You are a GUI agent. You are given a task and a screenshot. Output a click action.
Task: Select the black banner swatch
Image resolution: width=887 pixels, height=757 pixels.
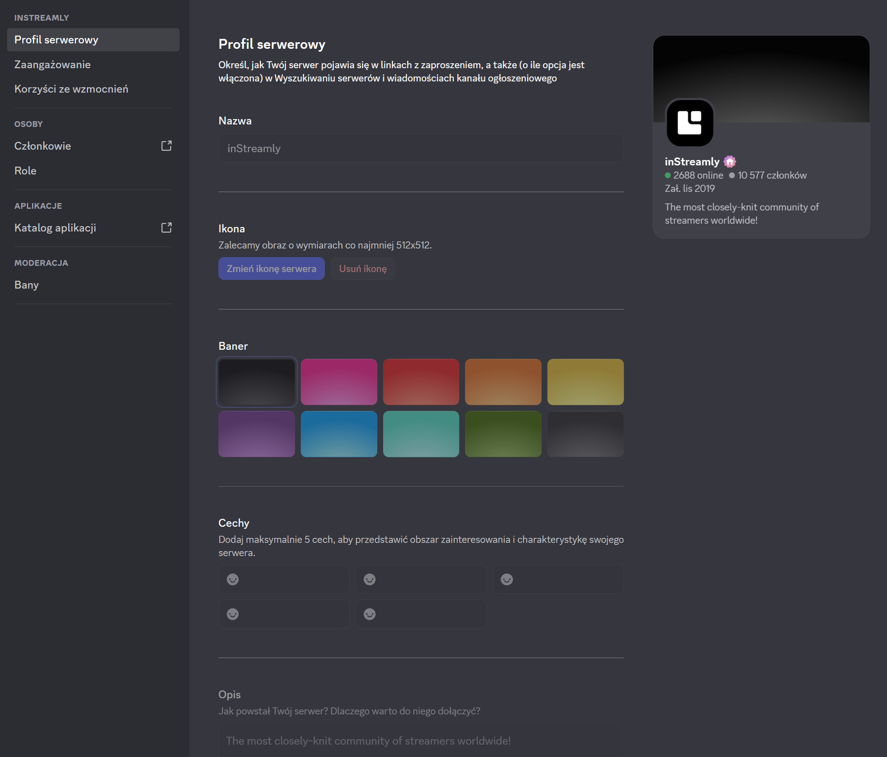coord(257,382)
